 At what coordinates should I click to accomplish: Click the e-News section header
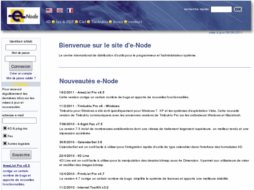(21, 84)
